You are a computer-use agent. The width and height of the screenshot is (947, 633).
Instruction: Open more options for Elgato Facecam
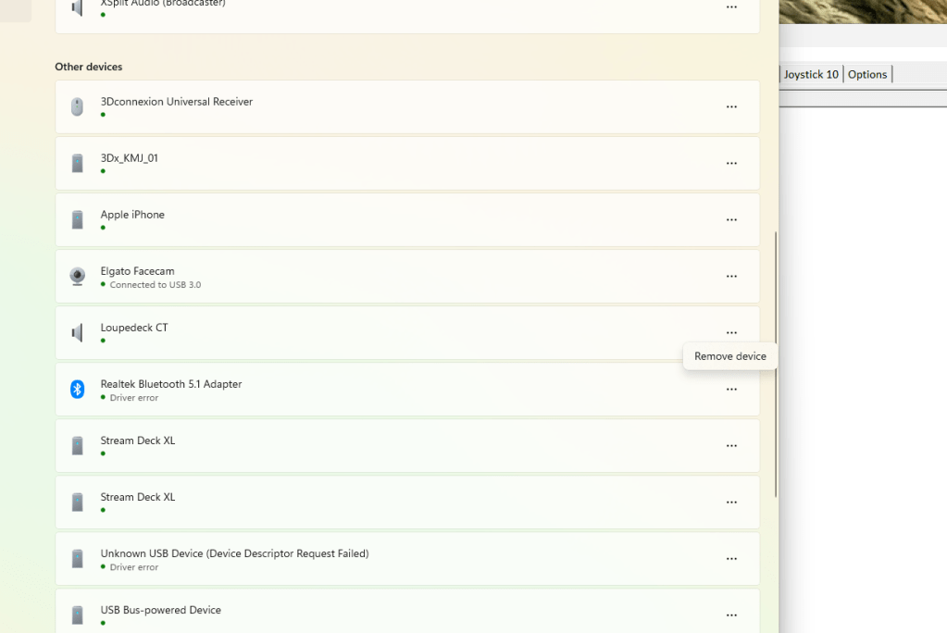(731, 276)
